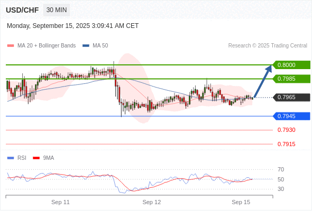This screenshot has height=211, width=312.
Task: Click the 30 MIN timeframe badge
Action: [57, 9]
